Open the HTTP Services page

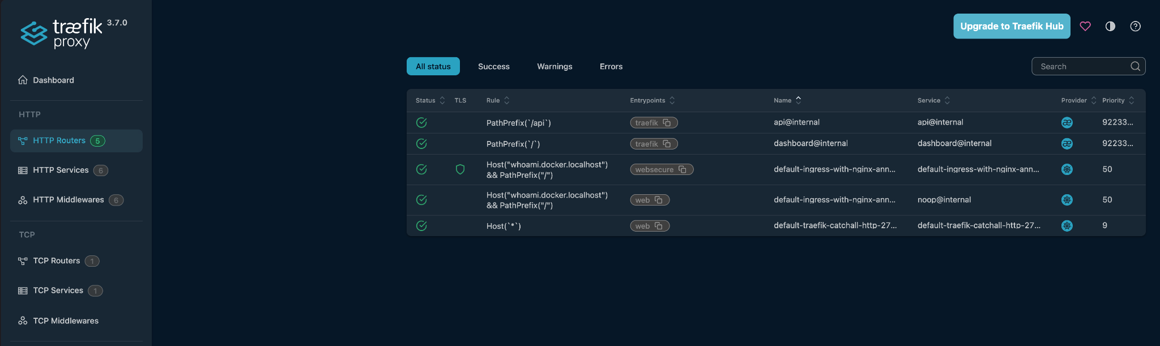click(x=76, y=170)
